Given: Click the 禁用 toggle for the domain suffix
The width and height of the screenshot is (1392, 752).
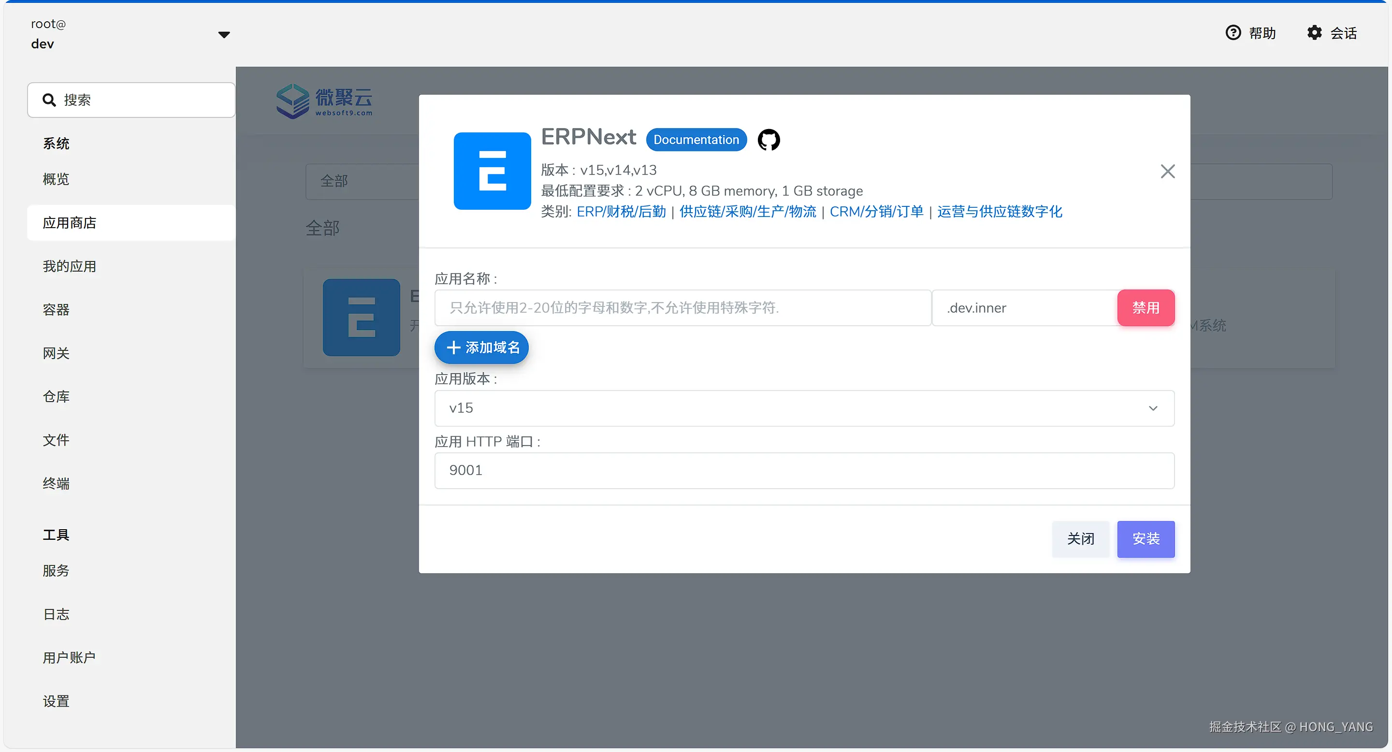Looking at the screenshot, I should pos(1145,308).
